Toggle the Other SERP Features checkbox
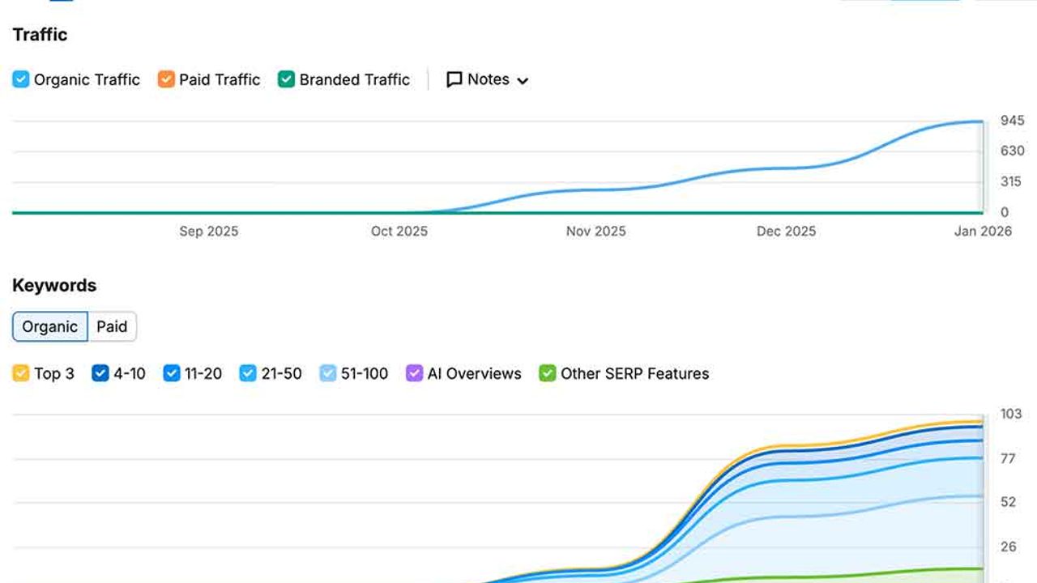The image size is (1037, 583). pyautogui.click(x=548, y=373)
